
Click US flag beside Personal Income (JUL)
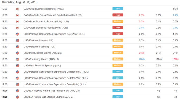[17, 40]
